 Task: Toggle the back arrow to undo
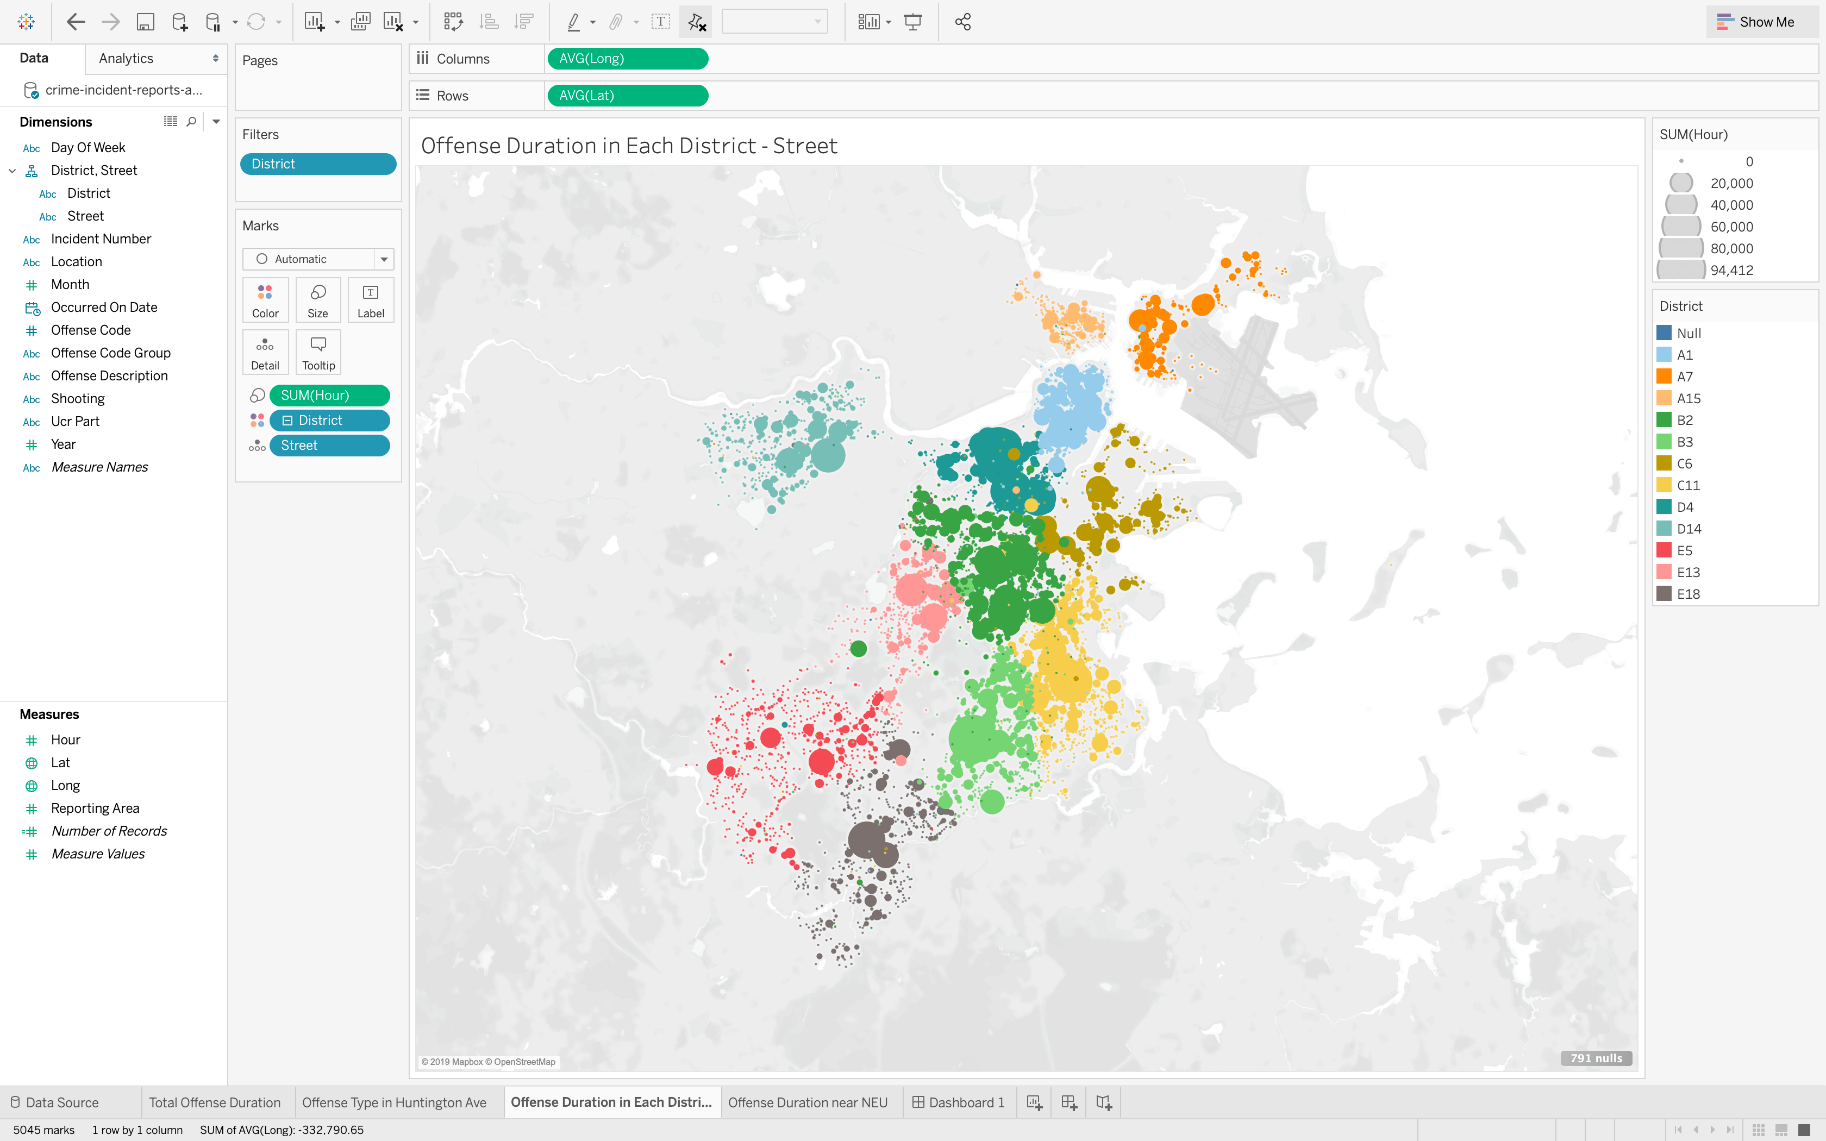(76, 21)
